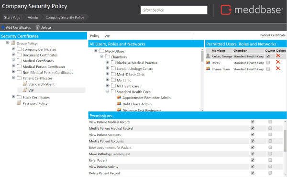
Task: Click the Standard Patient certificate icon
Action: click(25, 84)
